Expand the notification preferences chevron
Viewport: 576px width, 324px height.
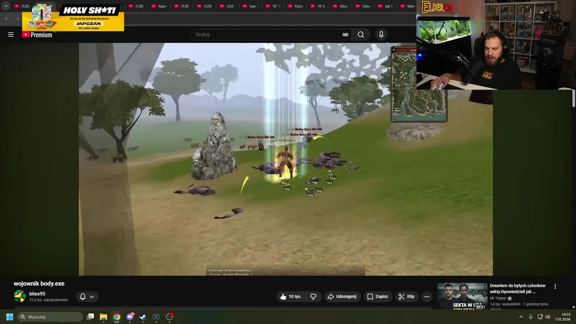[92, 297]
